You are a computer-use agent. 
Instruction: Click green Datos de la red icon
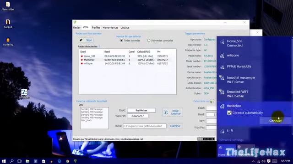pos(212,101)
